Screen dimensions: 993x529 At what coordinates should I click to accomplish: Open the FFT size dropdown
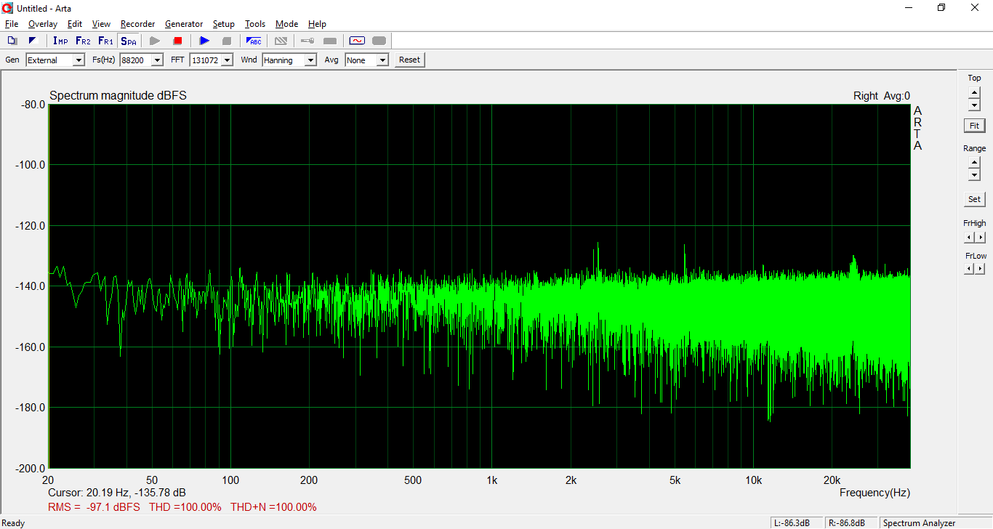(227, 60)
